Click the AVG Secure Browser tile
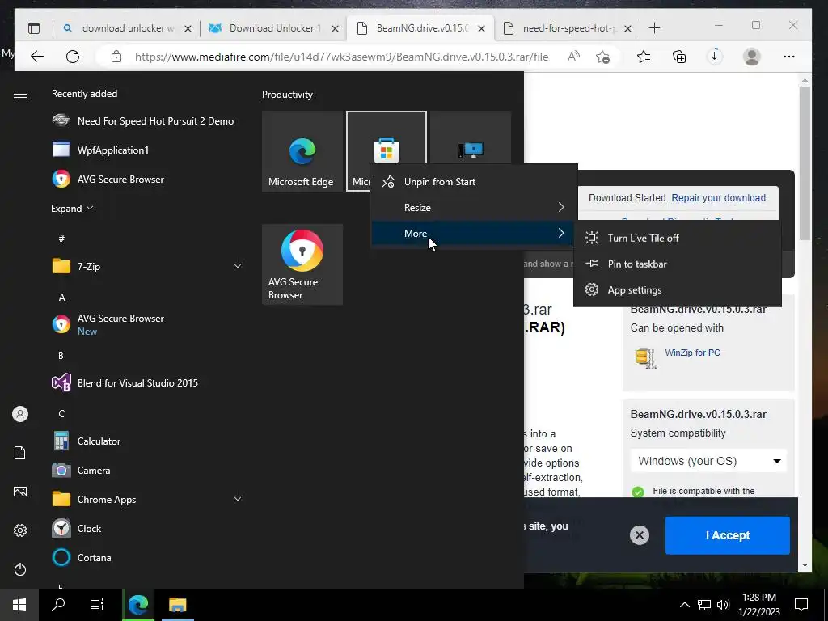 pos(302,264)
